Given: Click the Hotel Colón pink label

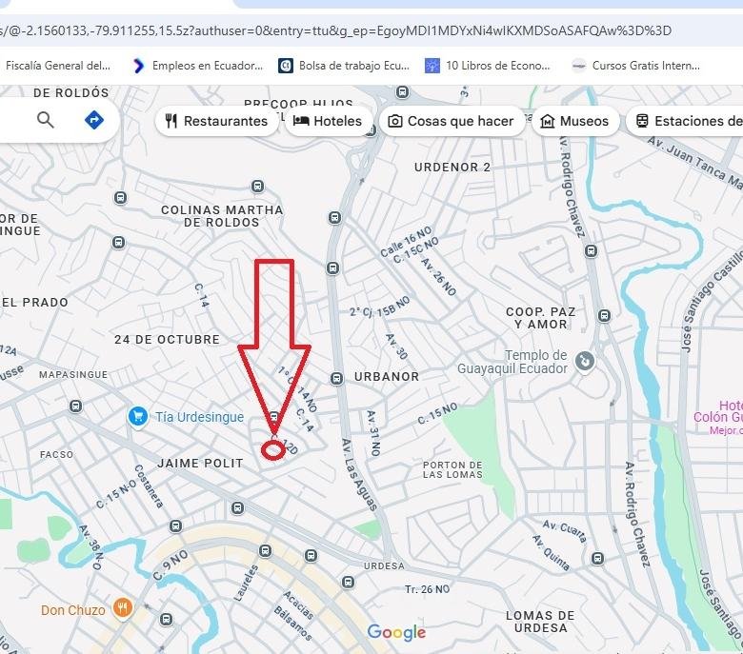Looking at the screenshot, I should click(x=718, y=411).
